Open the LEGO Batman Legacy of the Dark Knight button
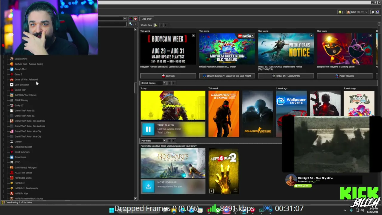Image resolution: width=382 pixels, height=215 pixels. 227,76
